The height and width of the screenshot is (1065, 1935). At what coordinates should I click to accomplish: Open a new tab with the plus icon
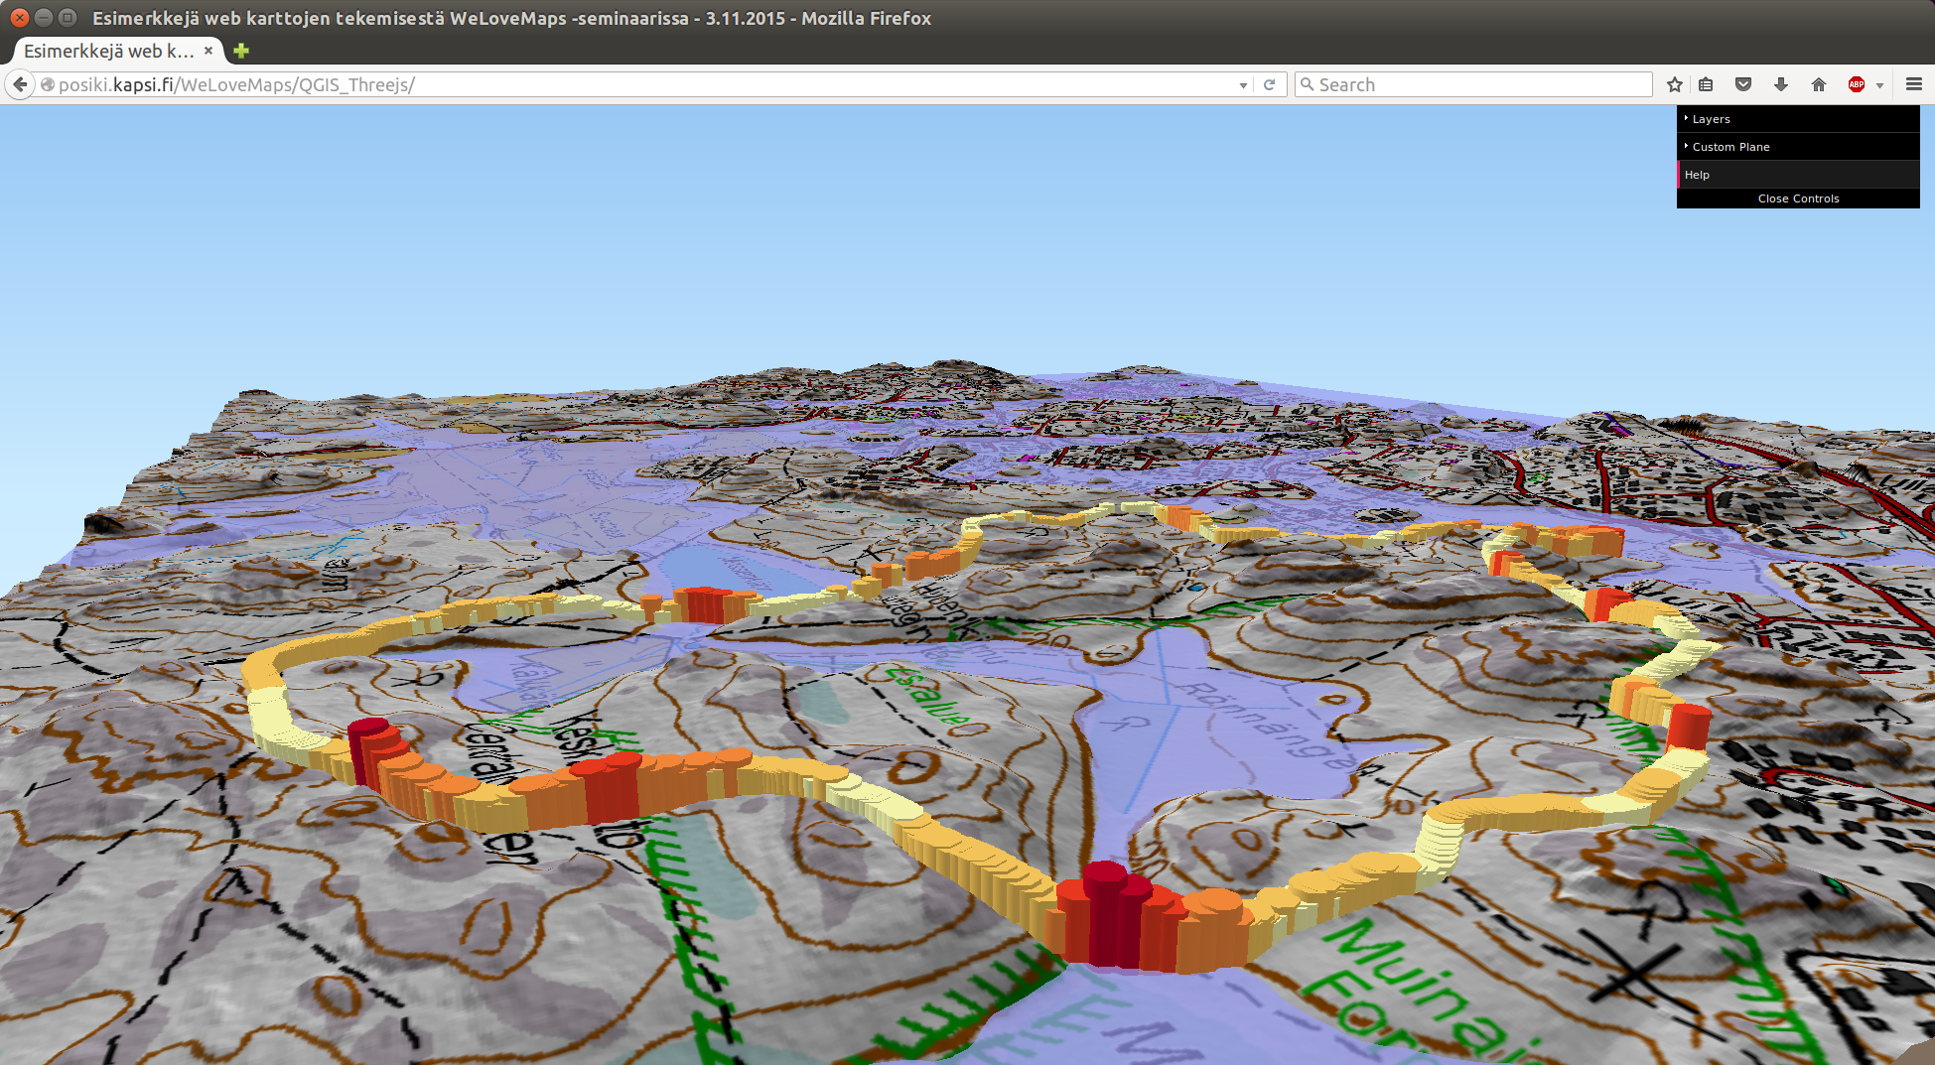coord(241,51)
